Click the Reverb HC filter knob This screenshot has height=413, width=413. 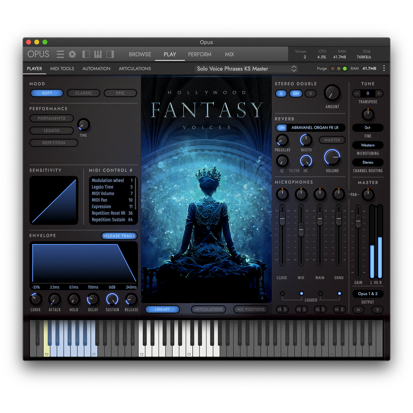306,161
